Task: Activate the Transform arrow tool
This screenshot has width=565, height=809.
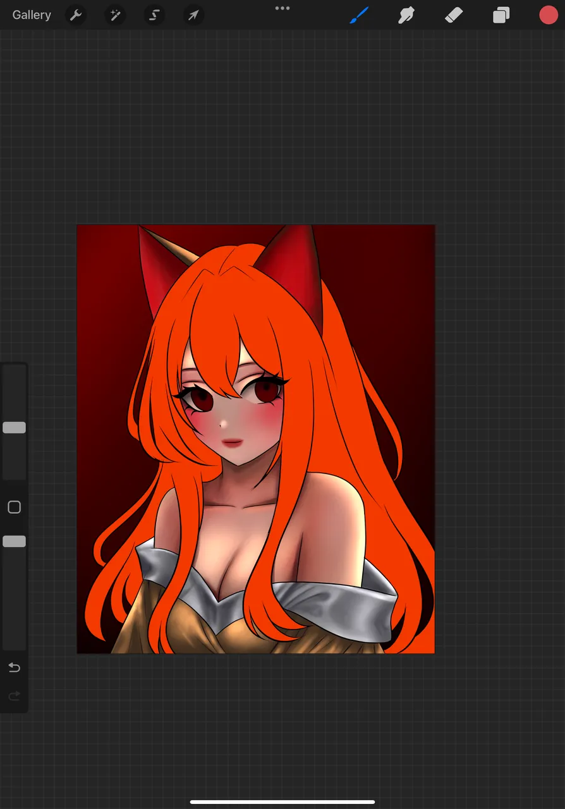Action: (193, 15)
